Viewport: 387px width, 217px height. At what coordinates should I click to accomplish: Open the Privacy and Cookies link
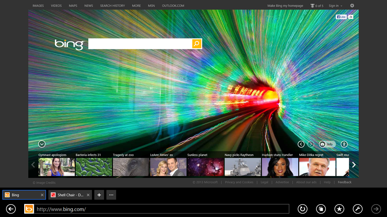coord(239,182)
